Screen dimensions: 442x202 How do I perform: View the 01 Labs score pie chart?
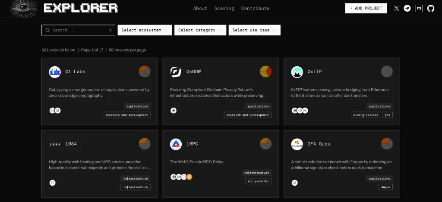145,71
